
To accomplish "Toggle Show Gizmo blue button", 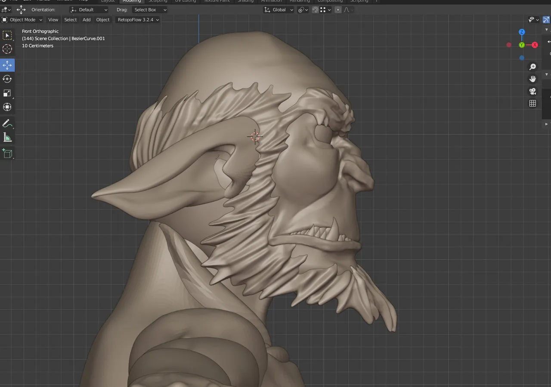I will click(x=546, y=19).
